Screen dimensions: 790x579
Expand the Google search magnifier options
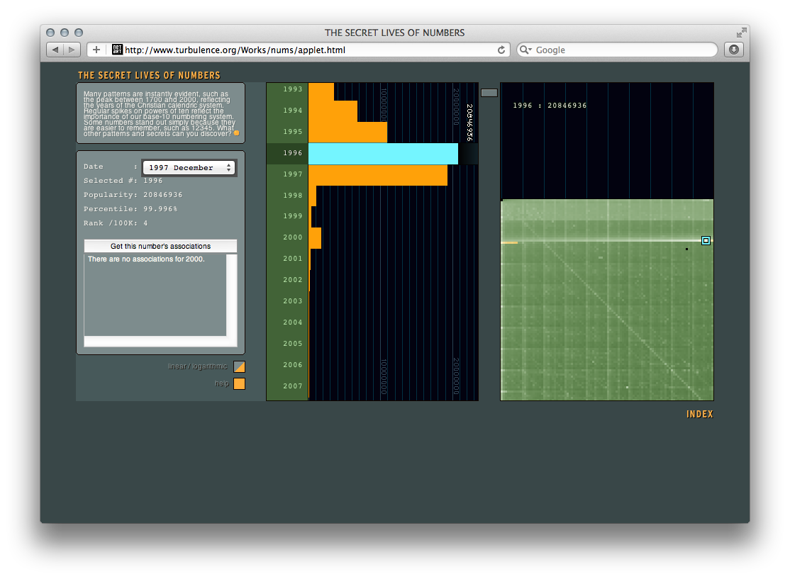pos(526,50)
